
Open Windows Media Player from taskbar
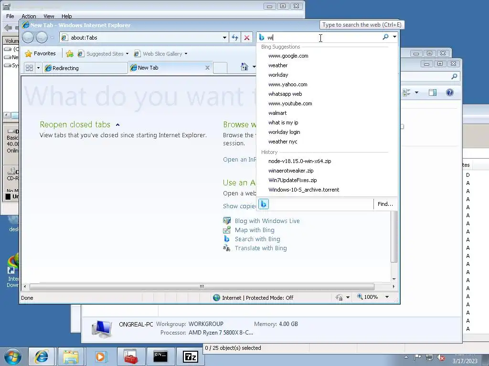click(100, 356)
